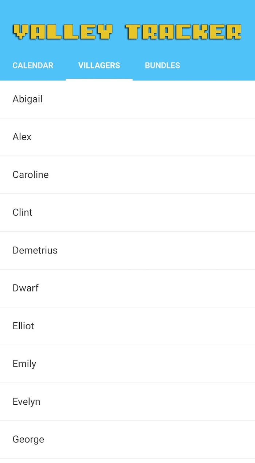255x463 pixels.
Task: Open the Bundles tab
Action: click(x=162, y=66)
